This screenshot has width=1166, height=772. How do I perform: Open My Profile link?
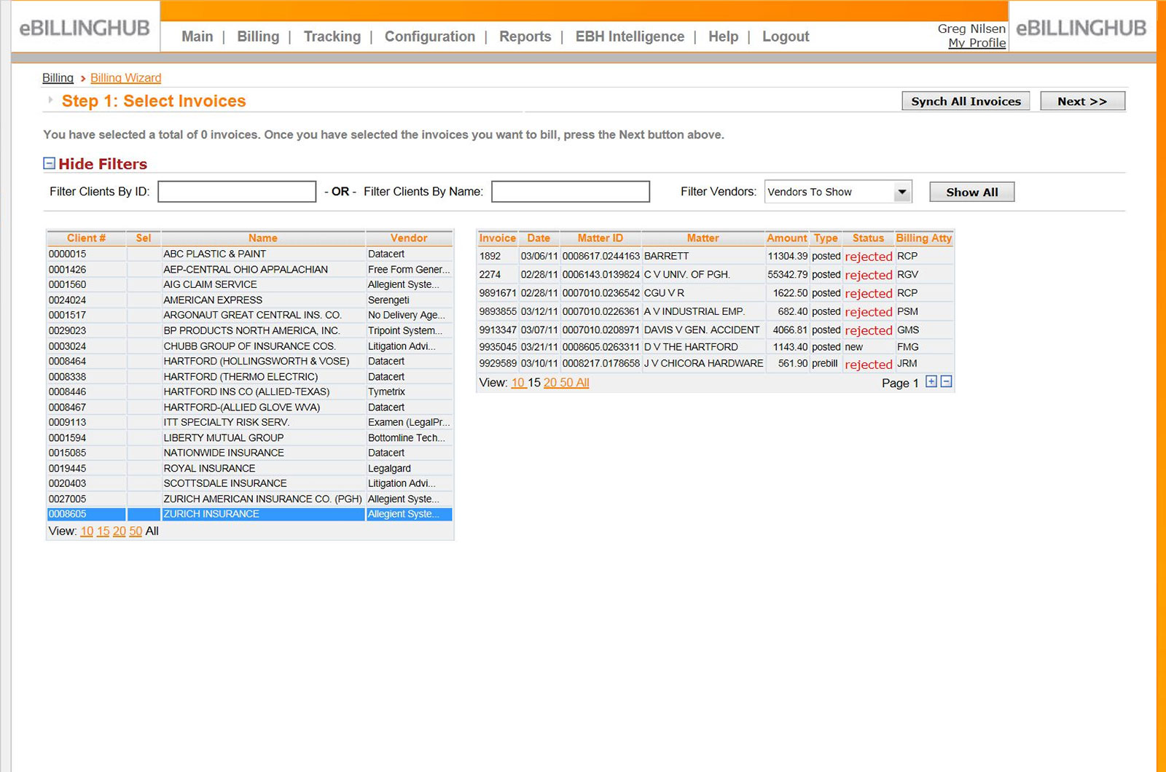point(977,43)
